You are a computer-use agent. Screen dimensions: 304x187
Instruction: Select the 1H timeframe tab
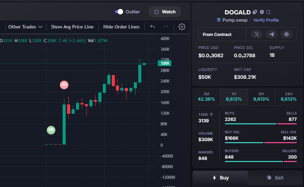(234, 97)
